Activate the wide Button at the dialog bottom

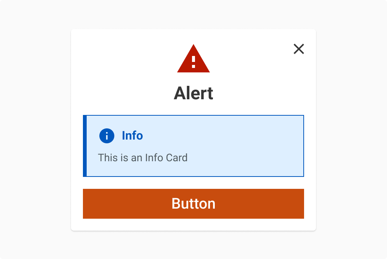193,204
